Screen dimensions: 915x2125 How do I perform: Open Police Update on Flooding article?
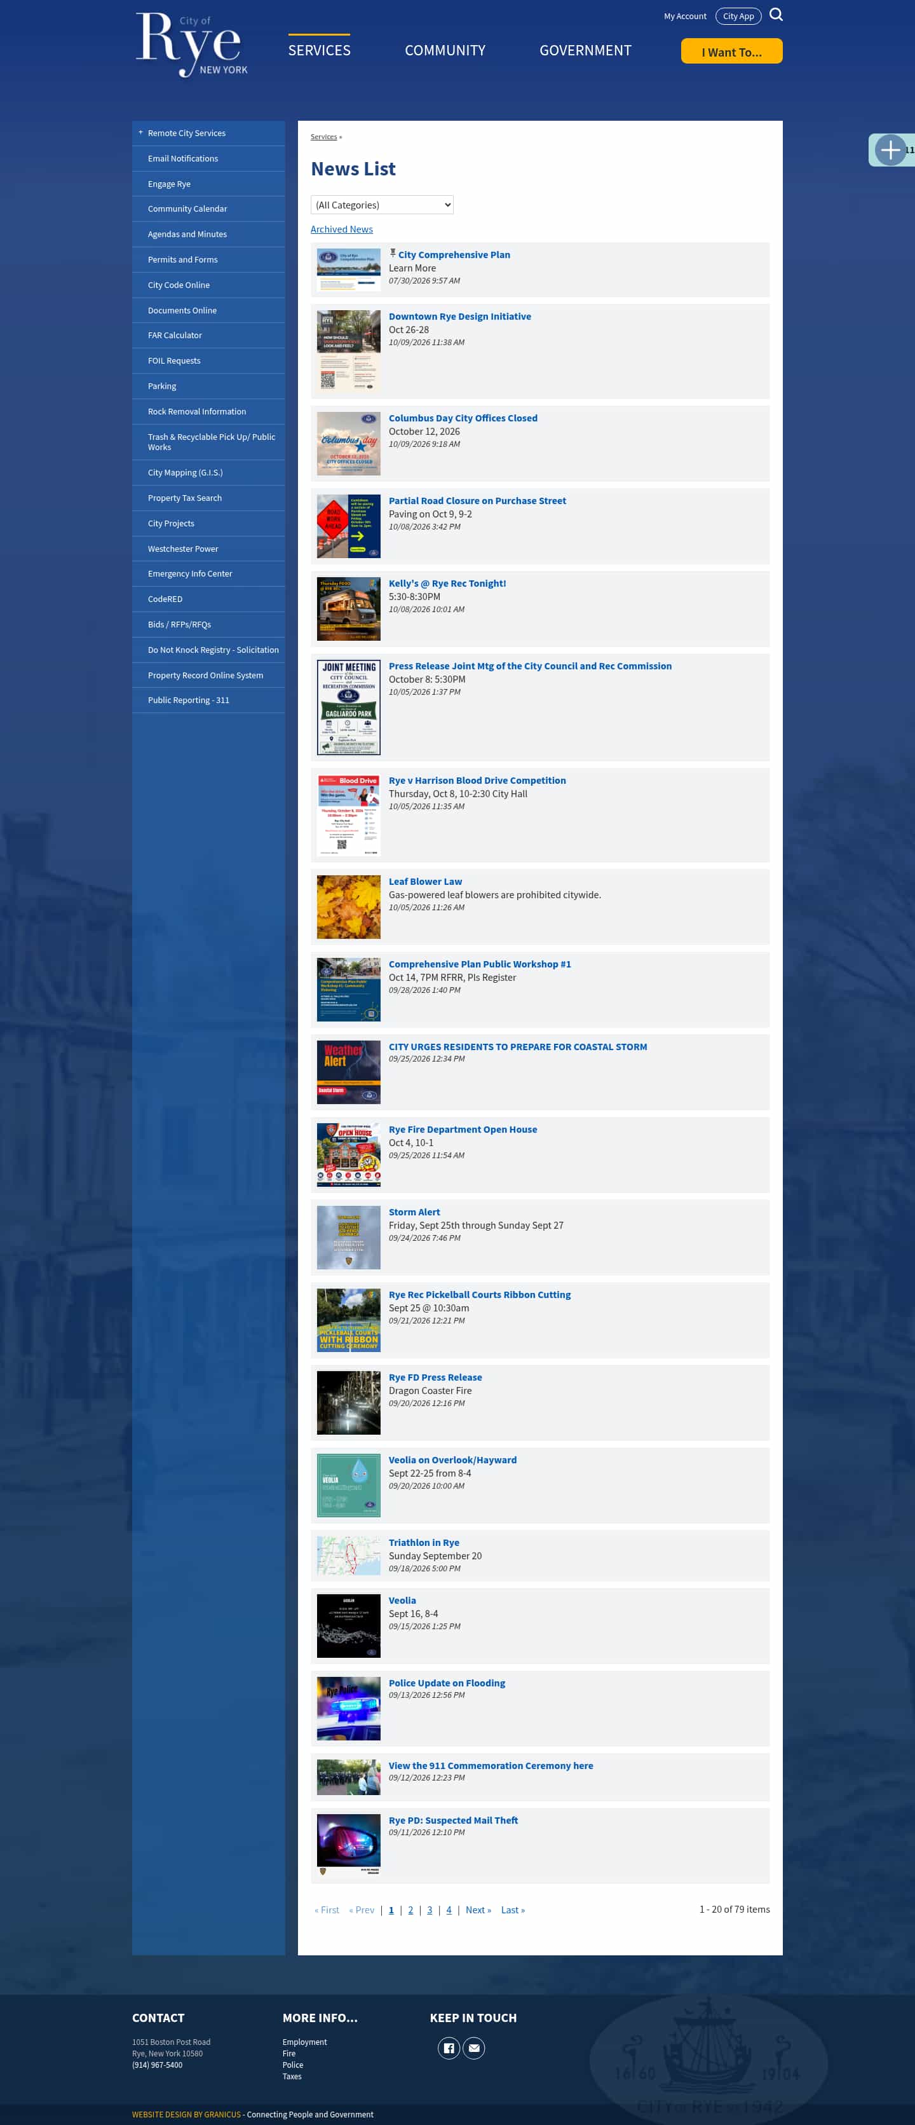tap(447, 1683)
